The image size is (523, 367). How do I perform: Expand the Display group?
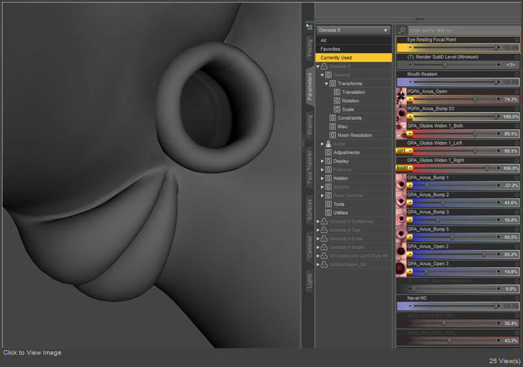322,161
